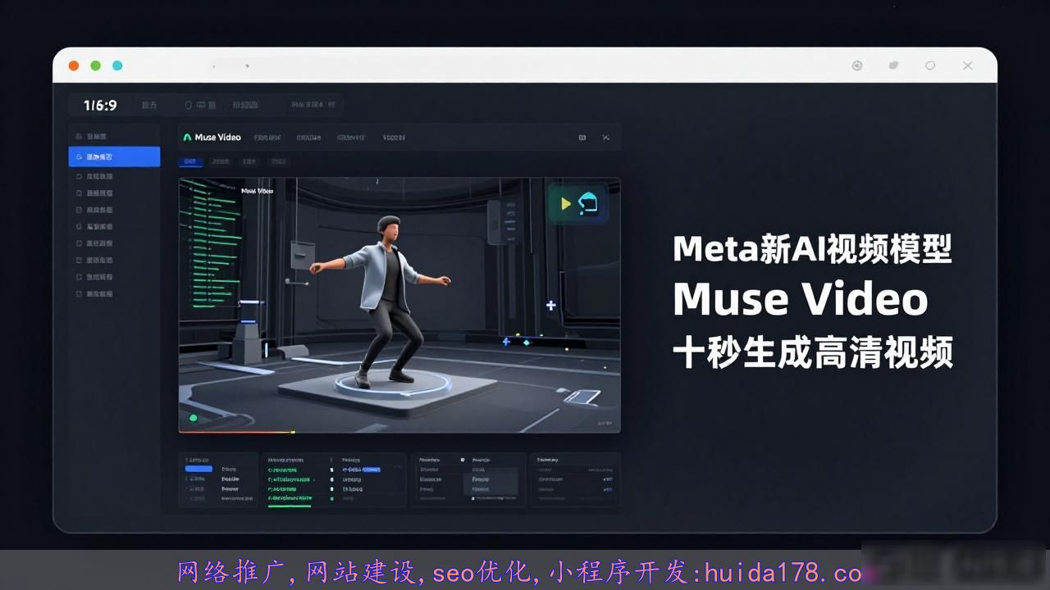Image resolution: width=1050 pixels, height=590 pixels.
Task: Click the cyan dot in the window title bar
Action: point(117,66)
